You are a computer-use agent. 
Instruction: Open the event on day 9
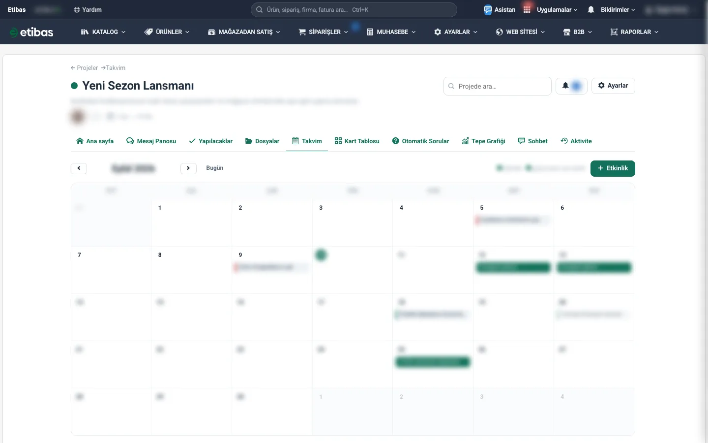click(x=271, y=267)
